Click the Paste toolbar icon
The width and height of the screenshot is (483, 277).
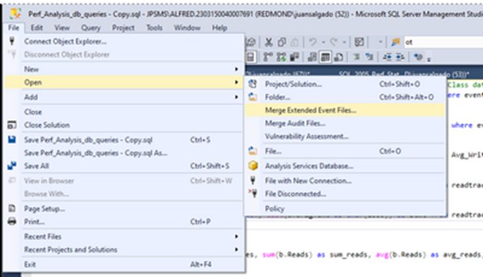[x=295, y=42]
